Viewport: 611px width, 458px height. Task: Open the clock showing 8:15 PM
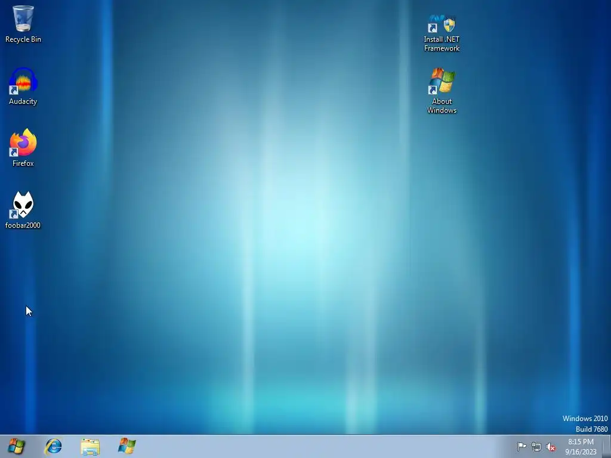581,447
